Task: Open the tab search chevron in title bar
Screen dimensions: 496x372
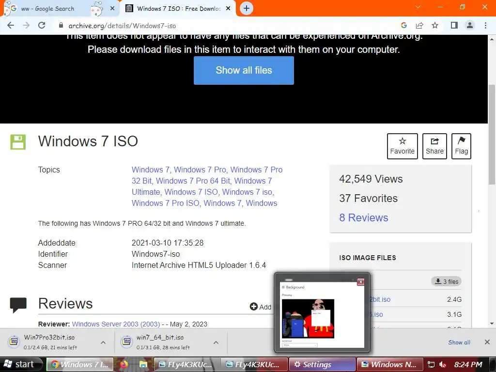Action: click(x=418, y=7)
